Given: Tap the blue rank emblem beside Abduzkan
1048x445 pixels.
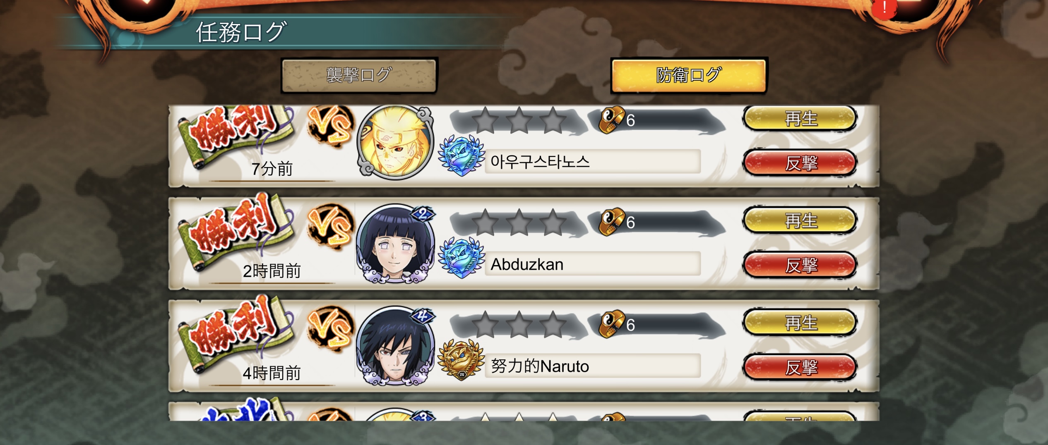Looking at the screenshot, I should (x=462, y=258).
